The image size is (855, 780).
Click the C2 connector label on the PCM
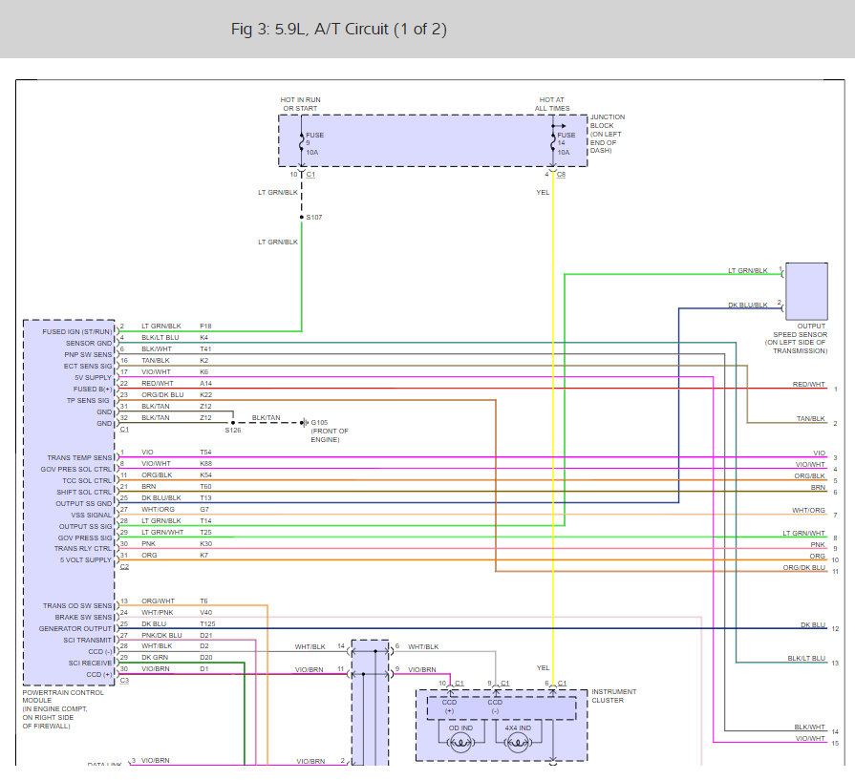coord(124,566)
